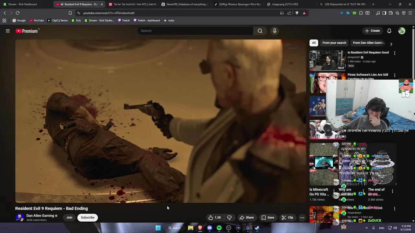The image size is (415, 233).
Task: Click the Subscribe button
Action: [x=88, y=217]
